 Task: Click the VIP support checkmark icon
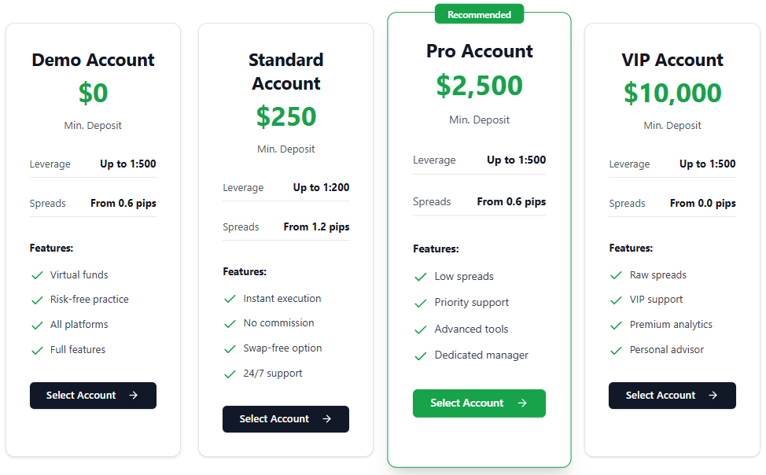pyautogui.click(x=617, y=300)
